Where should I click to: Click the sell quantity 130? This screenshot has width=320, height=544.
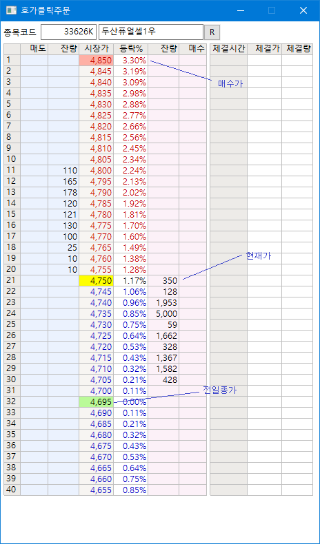(x=63, y=225)
